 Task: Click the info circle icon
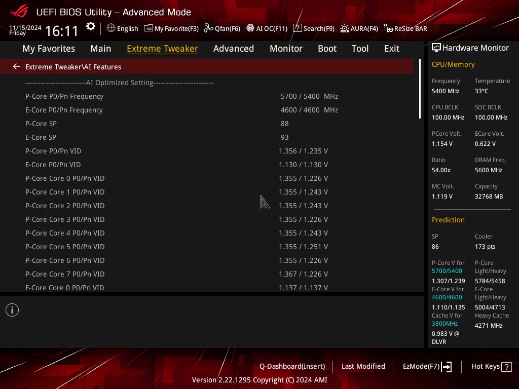(x=12, y=310)
